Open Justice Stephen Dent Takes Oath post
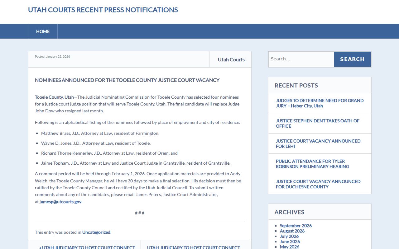This screenshot has height=249, width=399. (317, 123)
